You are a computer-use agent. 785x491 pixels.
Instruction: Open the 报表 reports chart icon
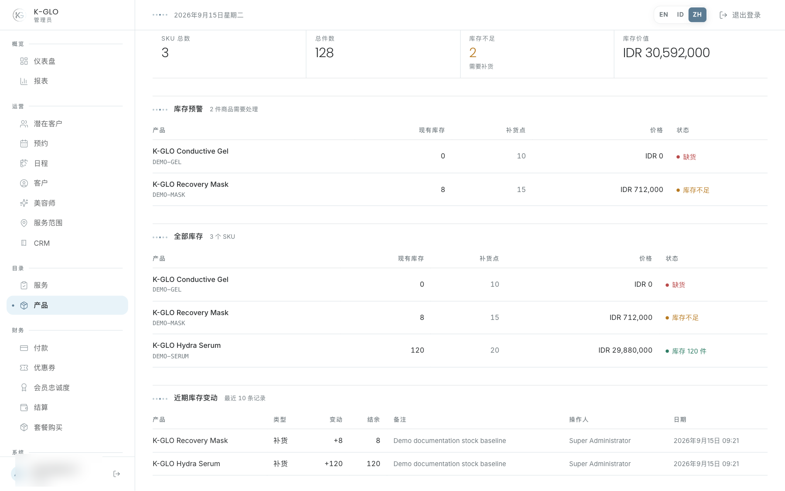pos(24,81)
